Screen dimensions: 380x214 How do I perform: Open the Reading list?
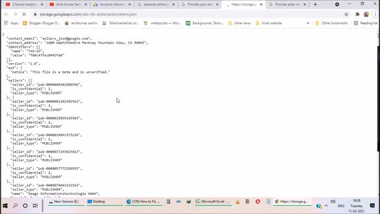click(x=366, y=23)
